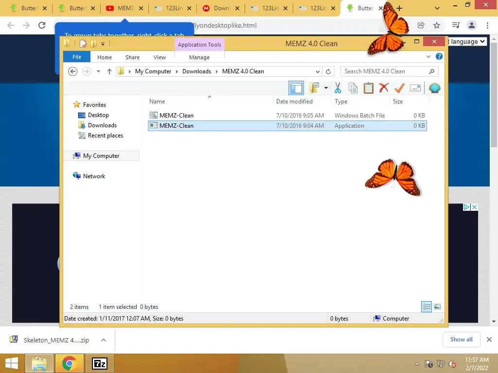The width and height of the screenshot is (498, 373).
Task: Expand the ribbon with the chevron
Action: [x=428, y=56]
